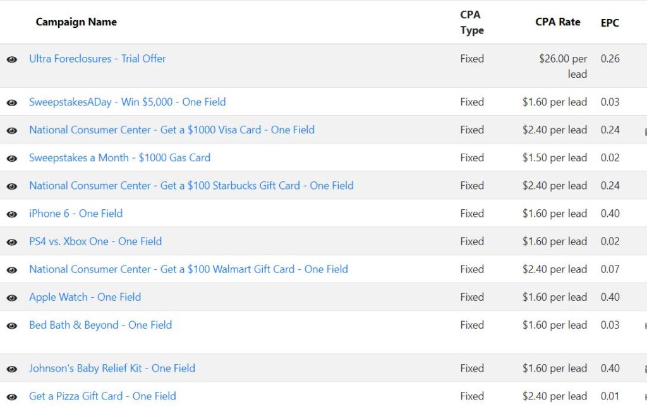Open Get a Pizza Gift Card link
This screenshot has height=414, width=647.
102,396
